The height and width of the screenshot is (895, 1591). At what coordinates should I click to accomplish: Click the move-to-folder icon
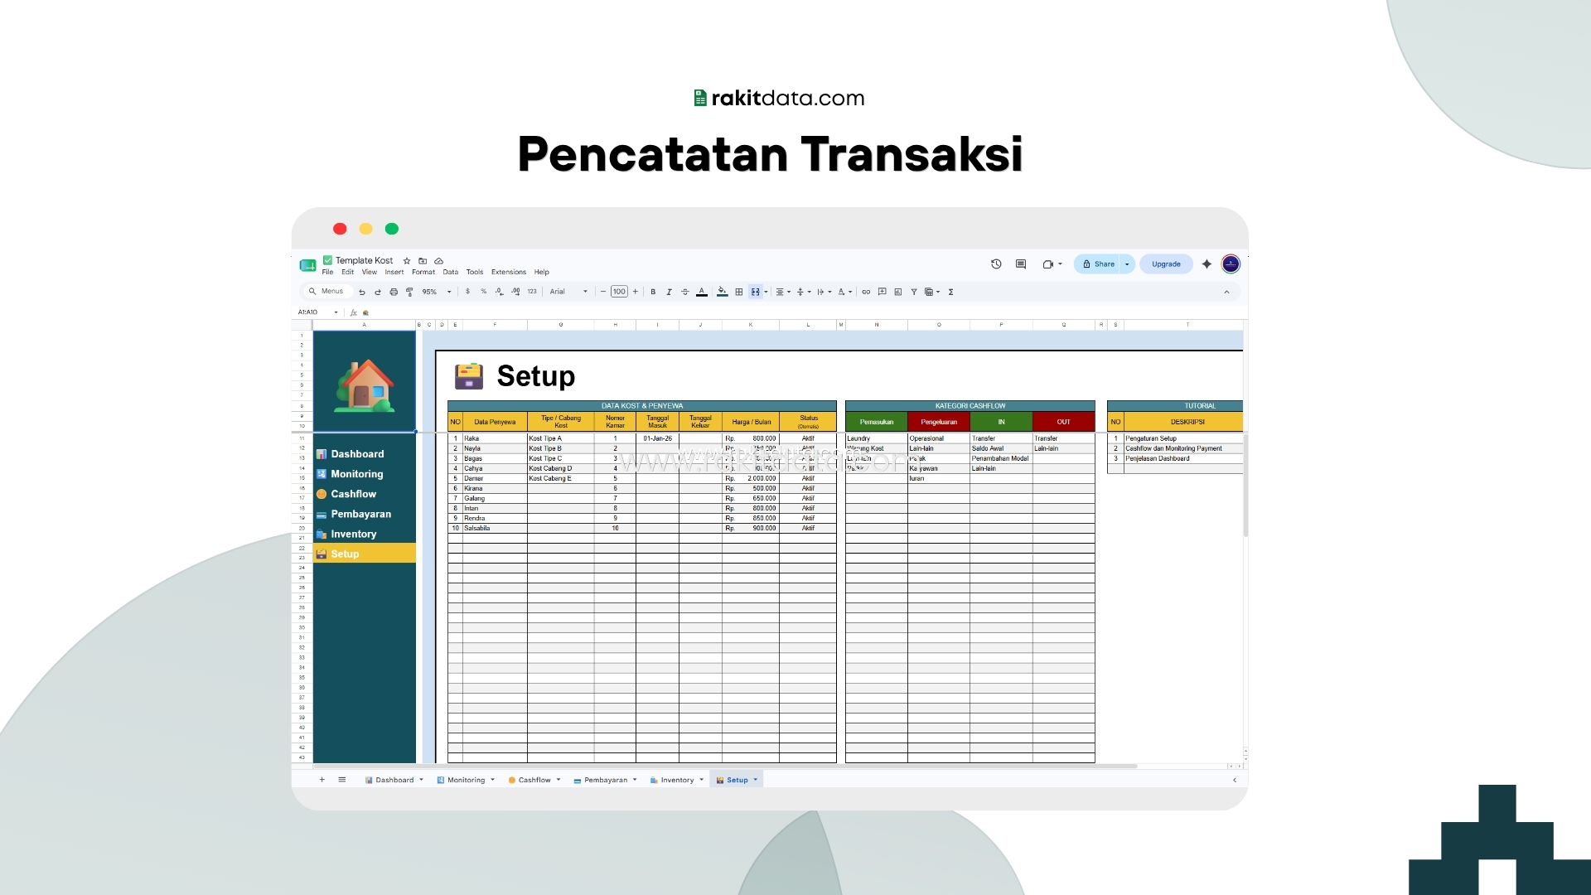click(x=423, y=261)
